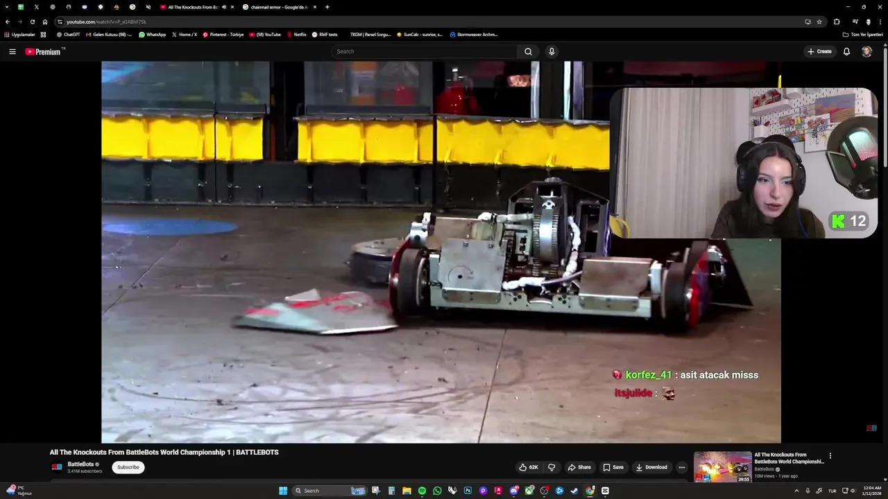Open a new browser tab
Screen dimensions: 888x499
[327, 7]
